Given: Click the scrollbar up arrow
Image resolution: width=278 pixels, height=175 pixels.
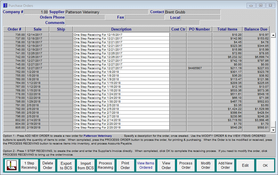Looking at the screenshot, I should pyautogui.click(x=273, y=35).
